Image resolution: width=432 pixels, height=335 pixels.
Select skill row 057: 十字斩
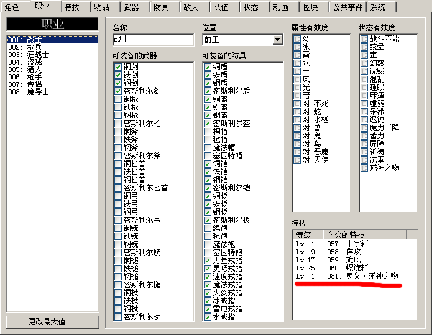coord(354,244)
